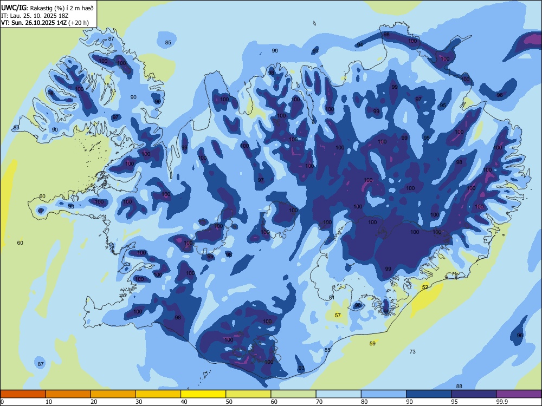Viewport: 542px width, 406px height.
Task: Pick the 50–60 yellow-green legend swatch
Action: tap(248, 394)
